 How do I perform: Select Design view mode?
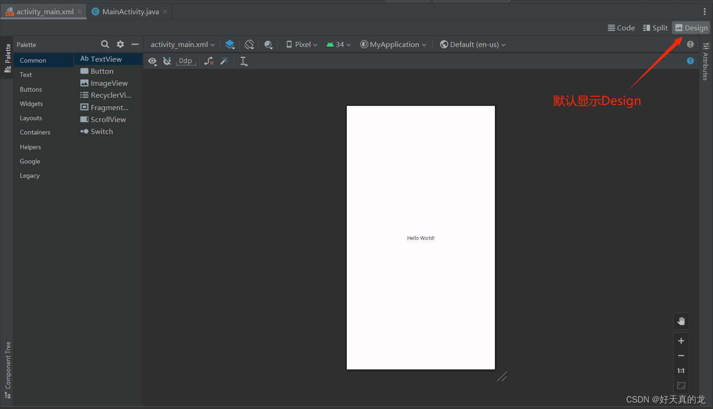(691, 28)
